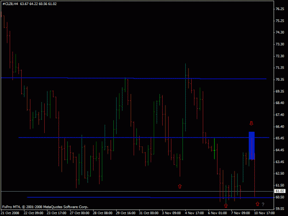The width and height of the screenshot is (288, 216).
Task: Click the 23 Oct 17:00 time label
Action: [x=57, y=213]
